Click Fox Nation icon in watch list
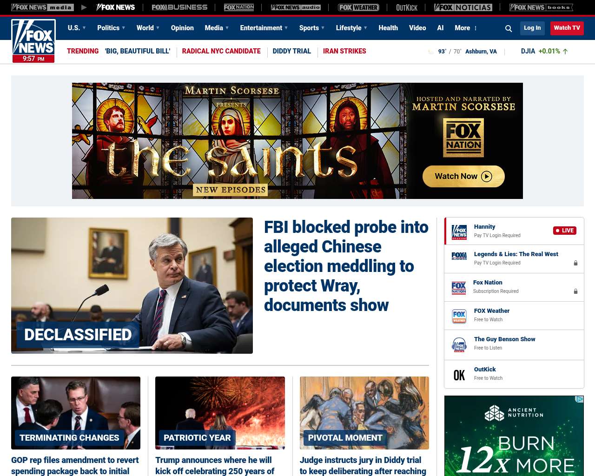This screenshot has height=476, width=595. 459,288
